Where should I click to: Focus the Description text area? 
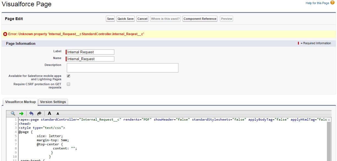coord(123,68)
